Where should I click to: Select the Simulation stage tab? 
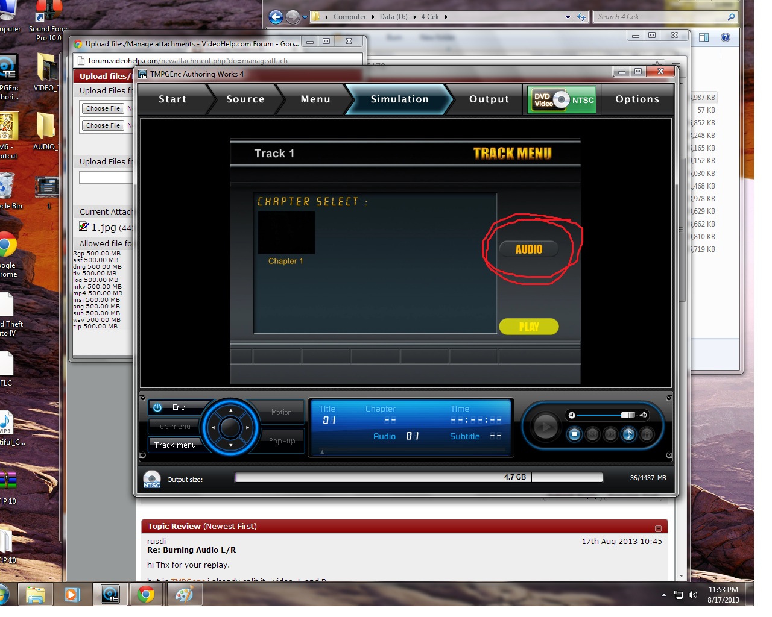(x=399, y=99)
